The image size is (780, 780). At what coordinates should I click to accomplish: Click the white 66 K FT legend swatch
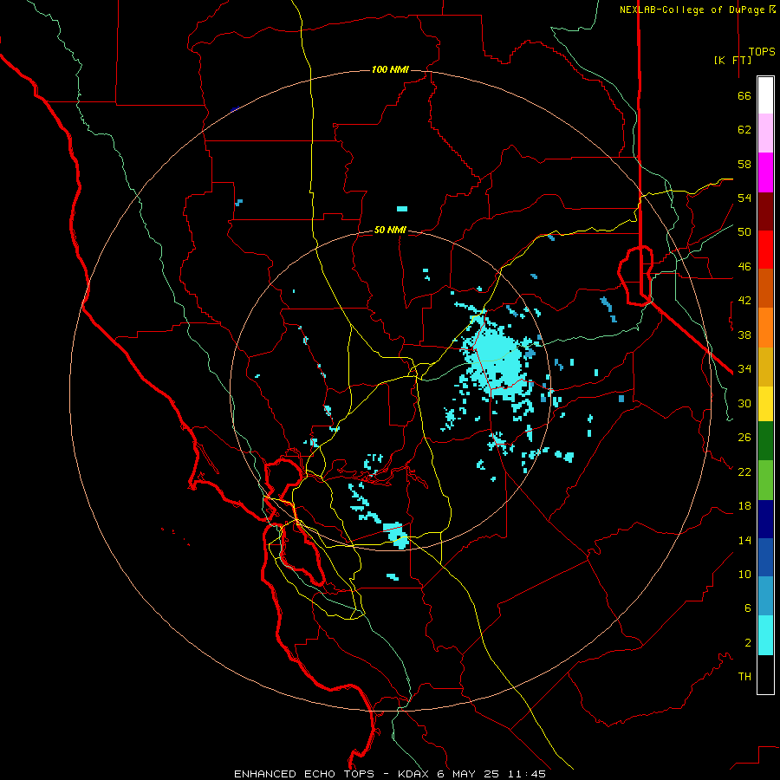(x=765, y=95)
